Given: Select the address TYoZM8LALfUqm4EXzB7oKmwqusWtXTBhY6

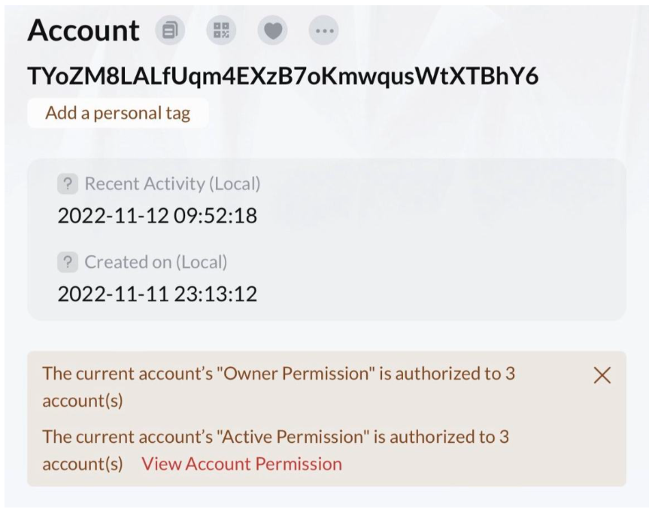Looking at the screenshot, I should pos(283,76).
